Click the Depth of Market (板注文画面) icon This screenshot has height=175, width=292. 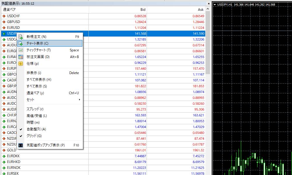(21, 57)
